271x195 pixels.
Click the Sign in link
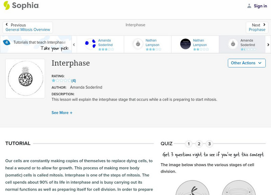[x=260, y=6]
